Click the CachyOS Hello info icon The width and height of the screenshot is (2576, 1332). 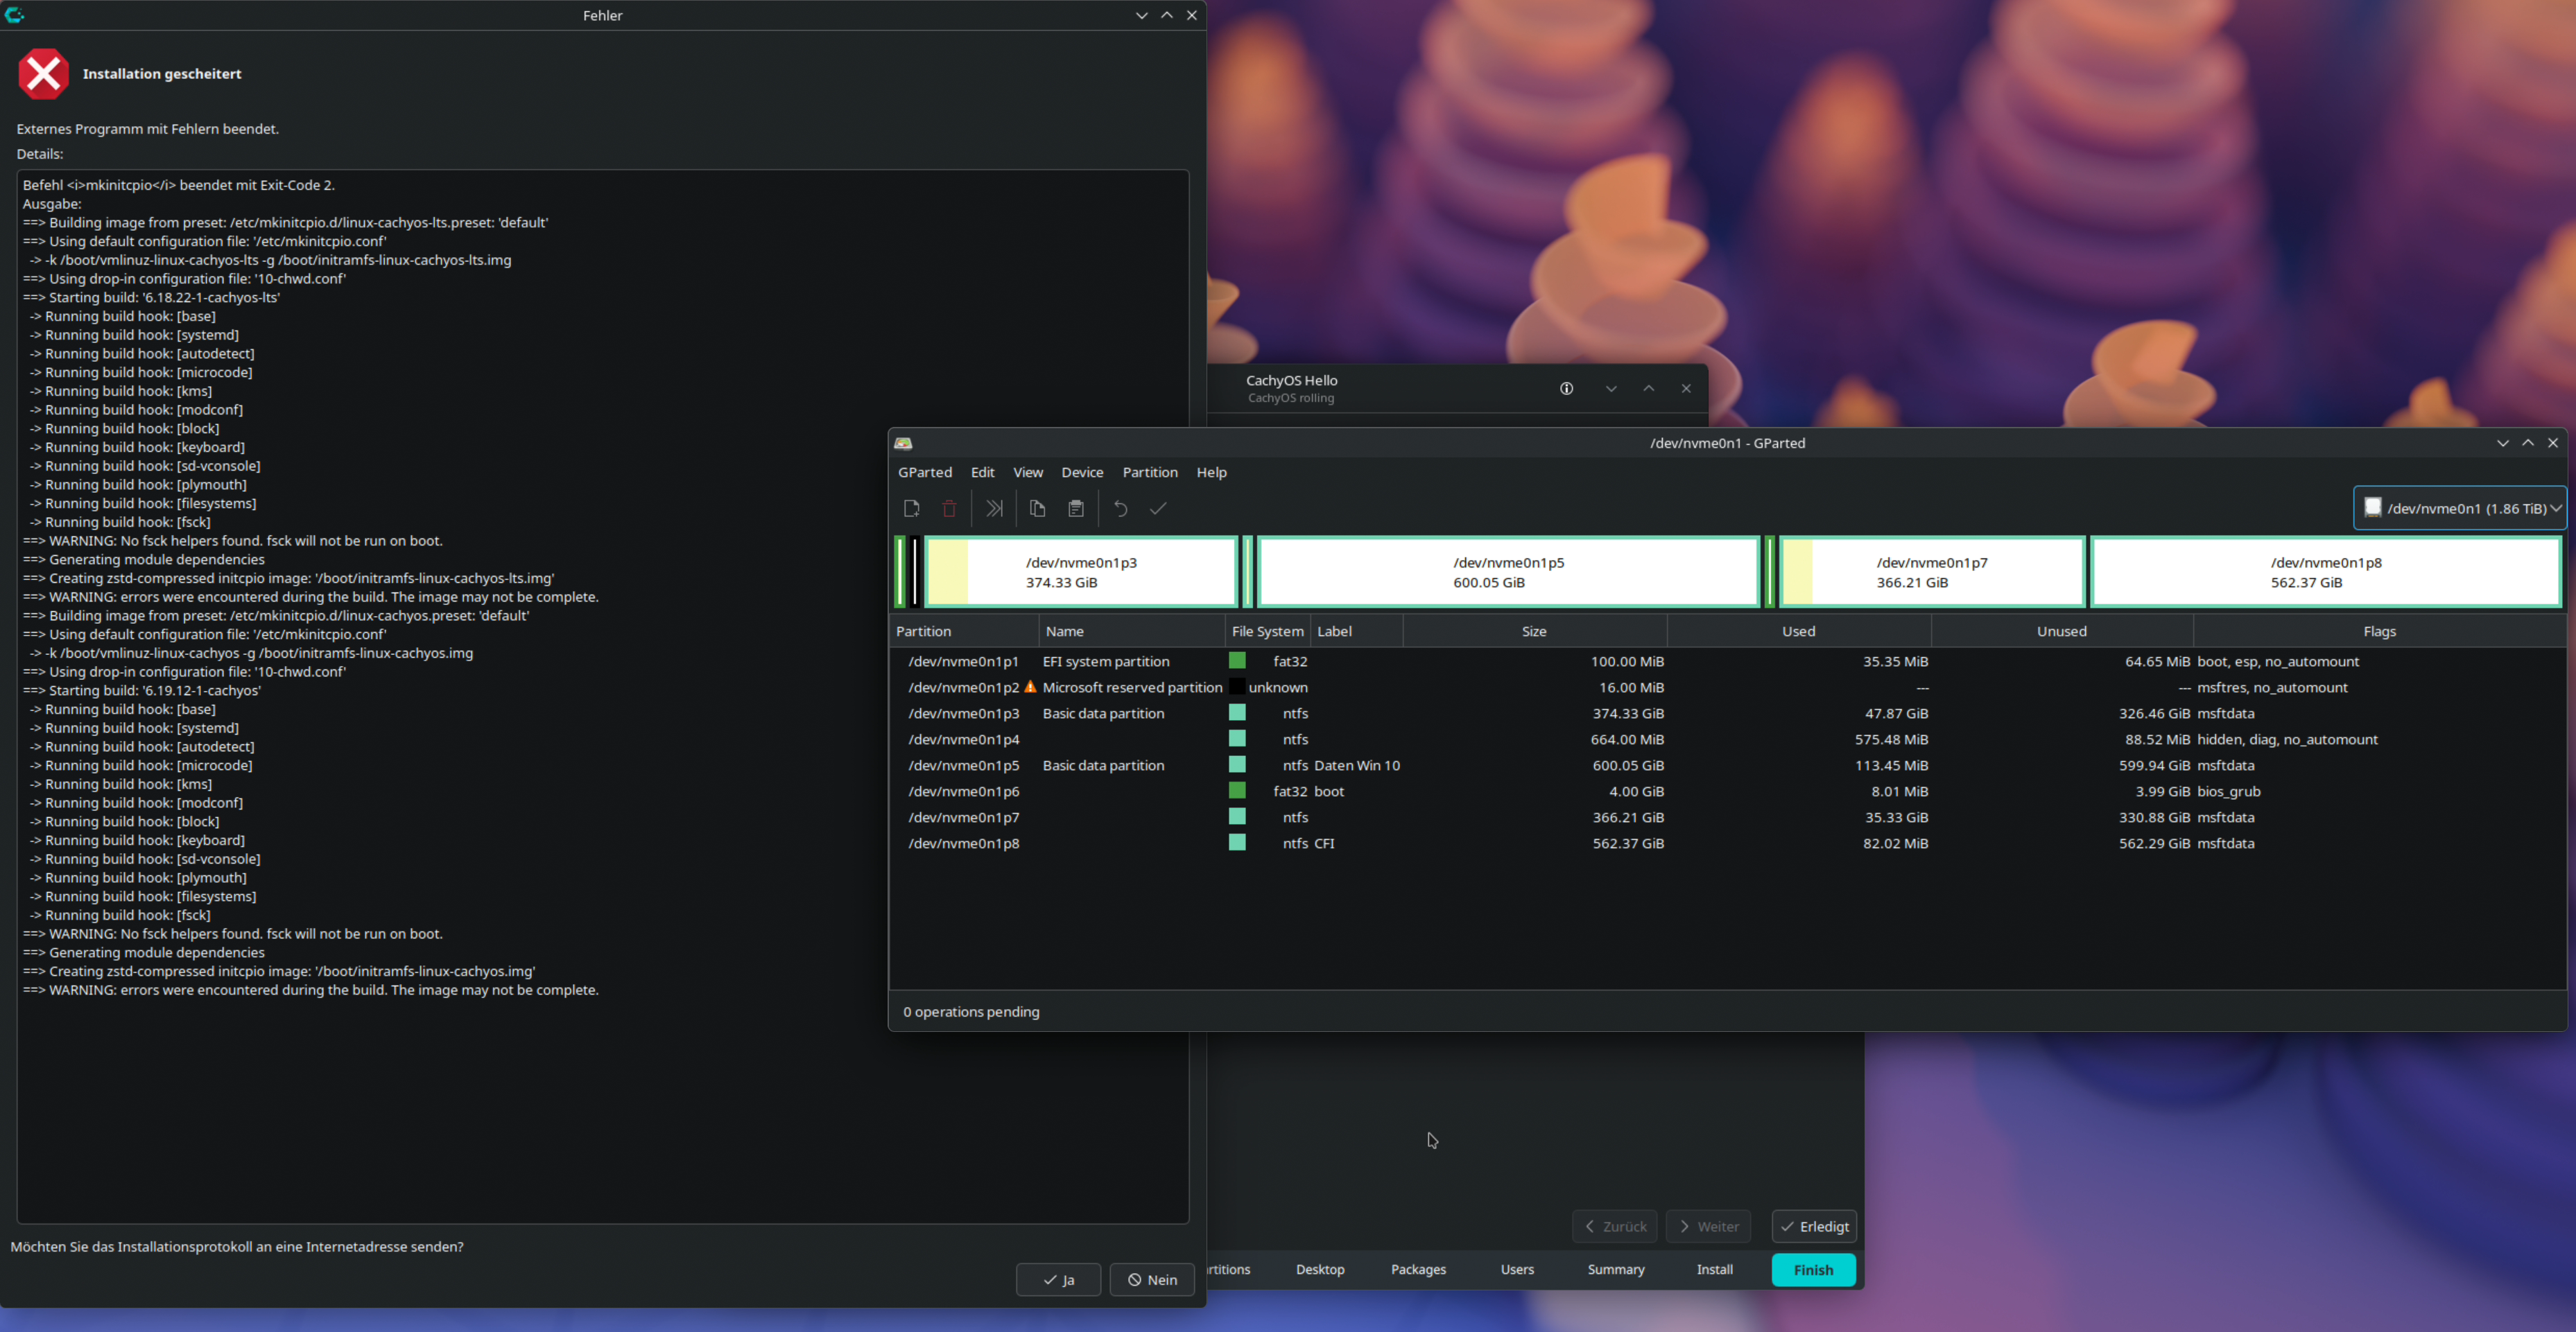pyautogui.click(x=1566, y=389)
